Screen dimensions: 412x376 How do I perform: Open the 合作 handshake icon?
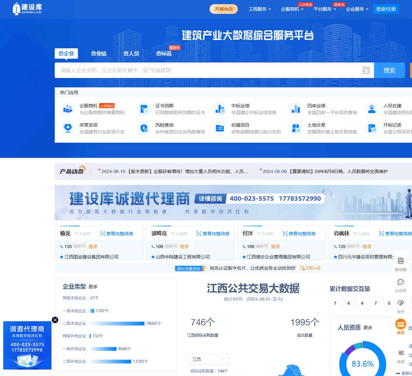(401, 303)
